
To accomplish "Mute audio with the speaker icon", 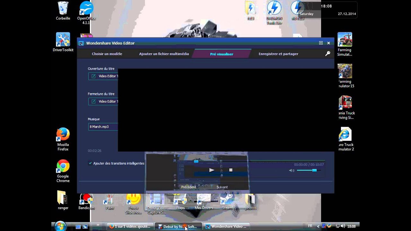I will 292,170.
